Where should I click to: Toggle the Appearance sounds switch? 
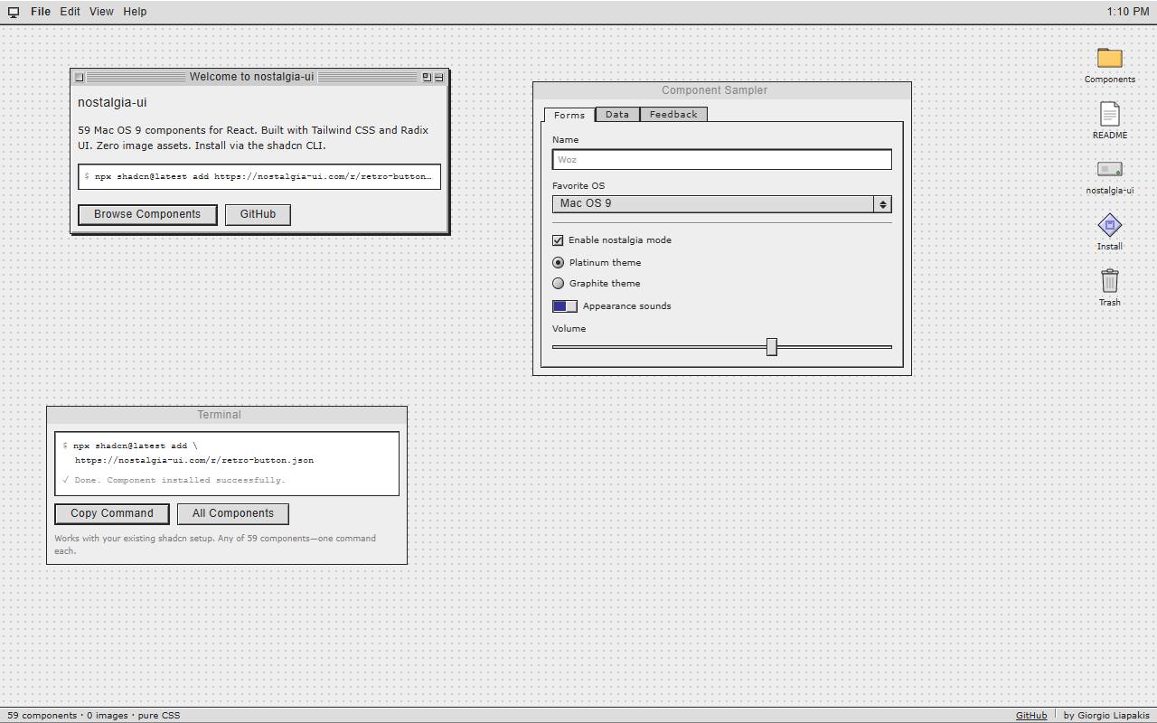point(565,306)
